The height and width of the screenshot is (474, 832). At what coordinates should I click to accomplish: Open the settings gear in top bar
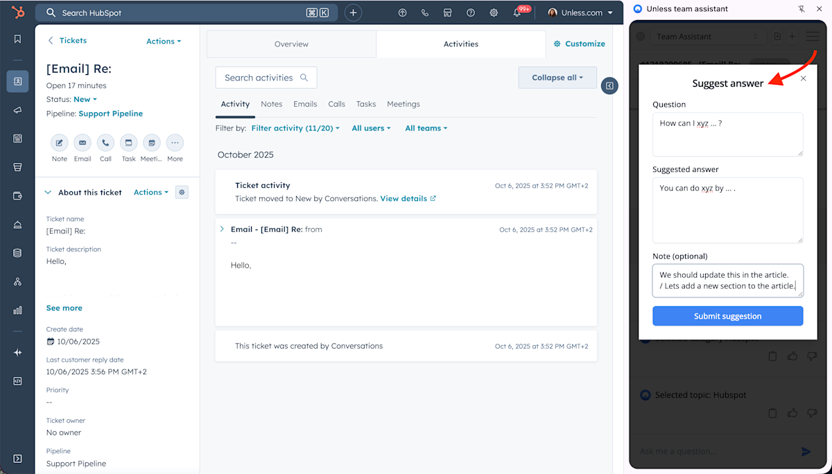click(494, 12)
